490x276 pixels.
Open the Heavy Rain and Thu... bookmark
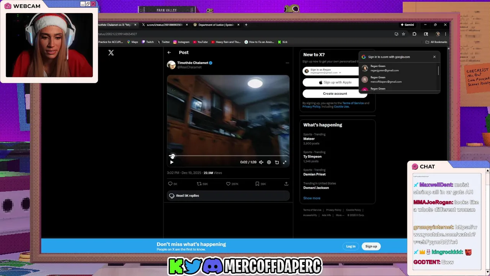tap(226, 42)
